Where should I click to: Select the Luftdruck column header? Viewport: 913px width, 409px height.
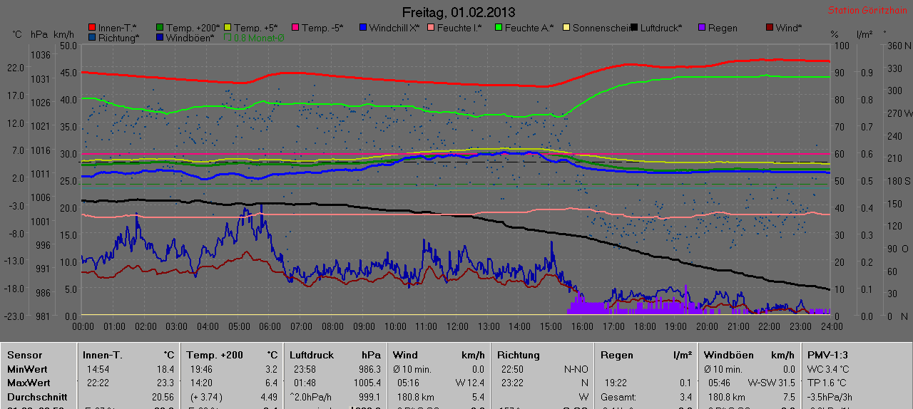click(310, 355)
